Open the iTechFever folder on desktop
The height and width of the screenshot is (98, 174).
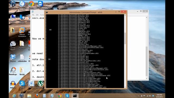pyautogui.click(x=22, y=44)
